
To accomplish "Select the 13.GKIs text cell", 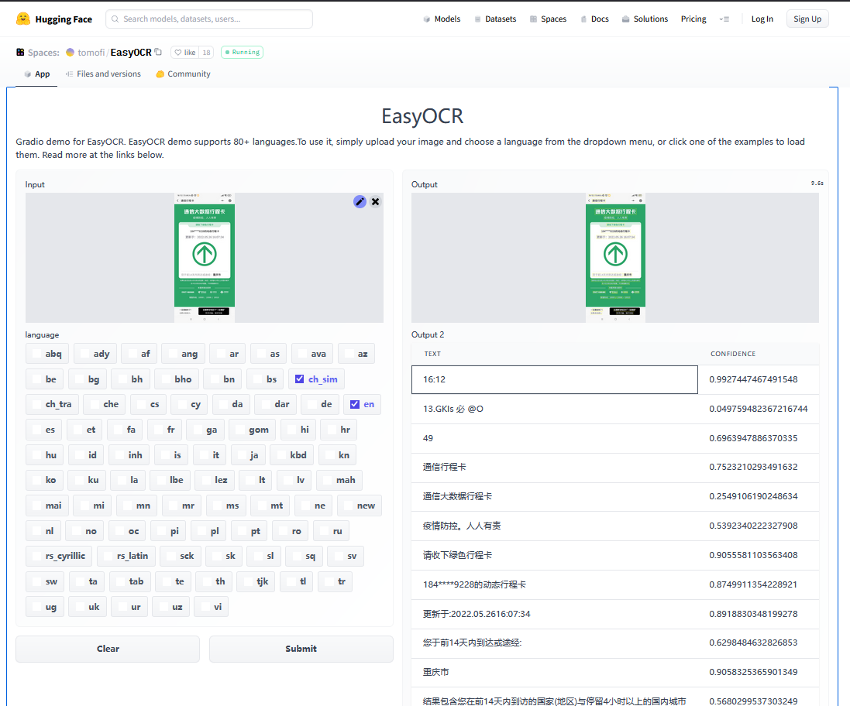I will (555, 409).
